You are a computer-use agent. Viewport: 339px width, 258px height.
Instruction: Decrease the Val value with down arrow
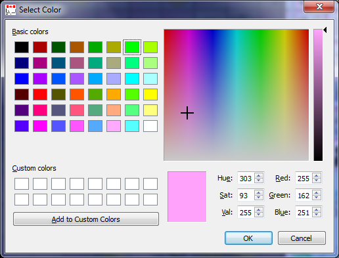tap(259, 215)
